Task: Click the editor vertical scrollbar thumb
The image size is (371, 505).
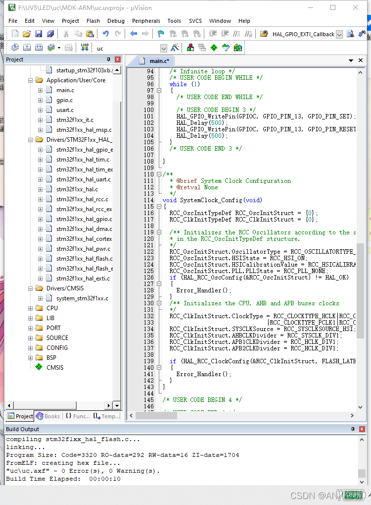Action: [361, 290]
